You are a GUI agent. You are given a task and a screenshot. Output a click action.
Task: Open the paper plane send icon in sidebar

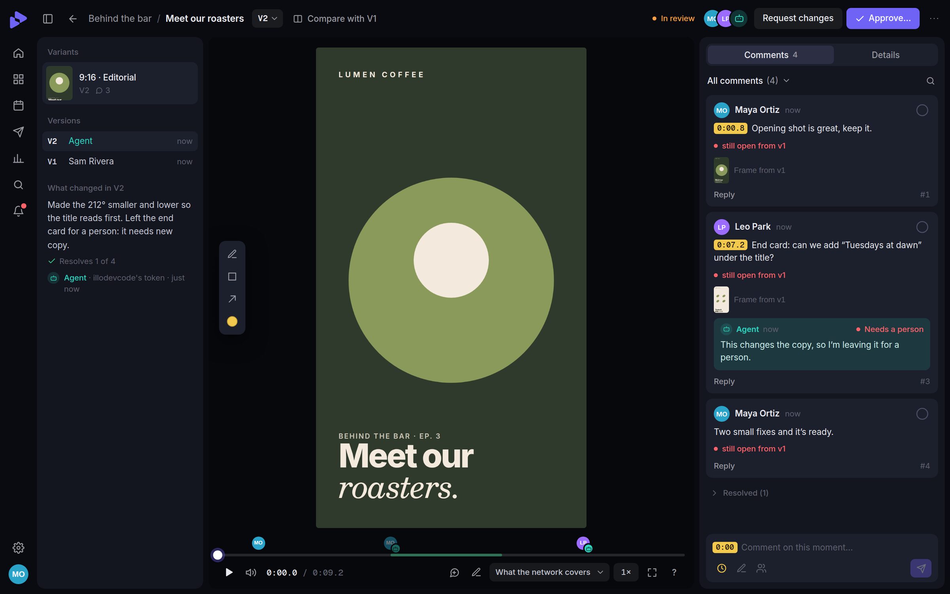pyautogui.click(x=18, y=132)
